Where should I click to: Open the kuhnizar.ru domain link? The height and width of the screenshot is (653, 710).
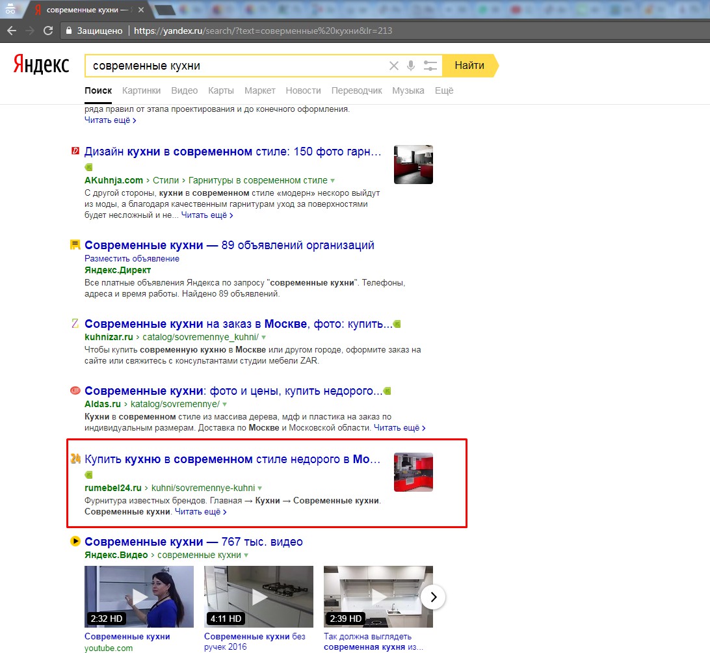109,338
